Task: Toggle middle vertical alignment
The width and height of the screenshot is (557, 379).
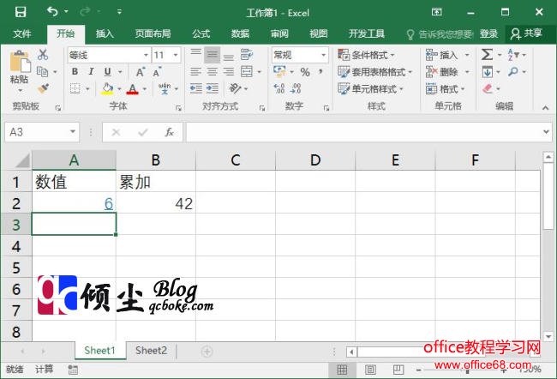Action: click(x=212, y=55)
